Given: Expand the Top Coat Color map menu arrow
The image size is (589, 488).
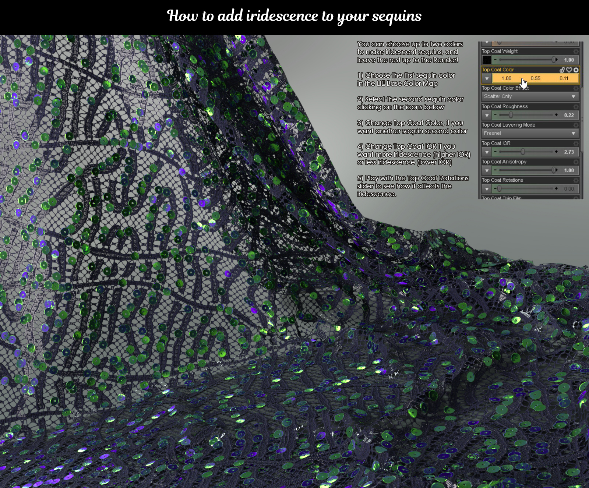Looking at the screenshot, I should pyautogui.click(x=487, y=78).
